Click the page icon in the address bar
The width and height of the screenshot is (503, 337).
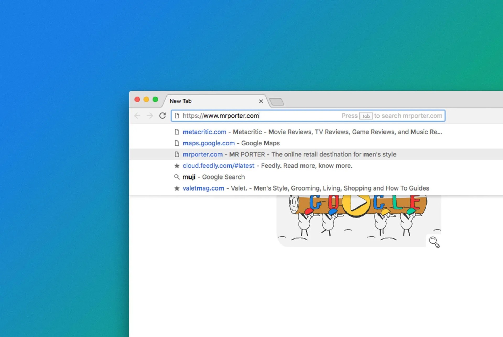click(177, 116)
